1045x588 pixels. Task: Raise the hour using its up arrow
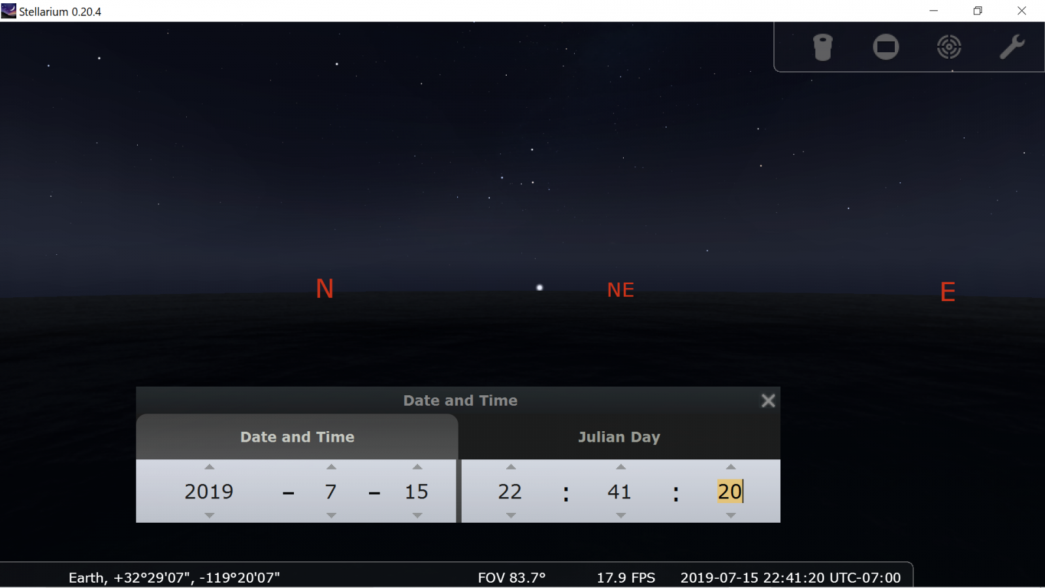tap(511, 466)
